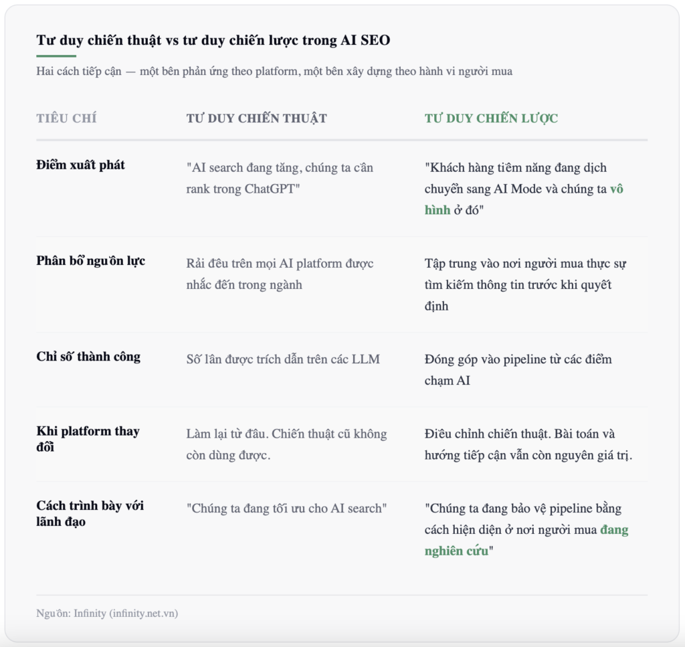The image size is (685, 647).
Task: Click the cell 'Số lần được trích dẫn trên các LLM'
Action: [283, 359]
